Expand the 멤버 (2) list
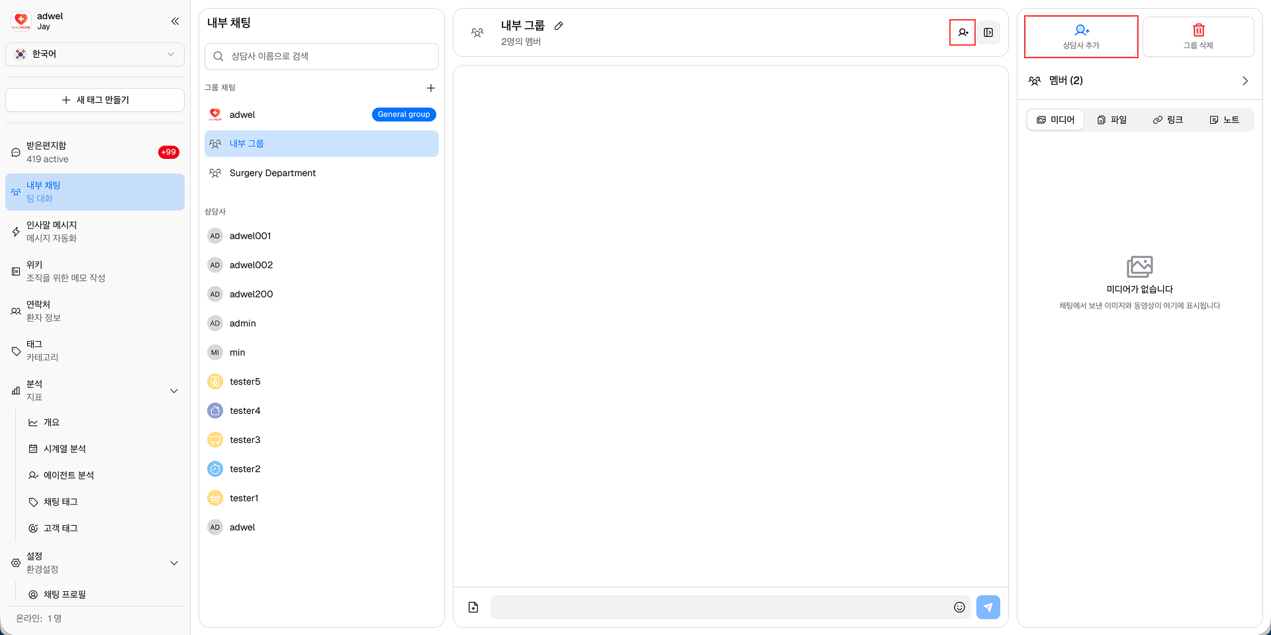The width and height of the screenshot is (1271, 635). [1245, 81]
